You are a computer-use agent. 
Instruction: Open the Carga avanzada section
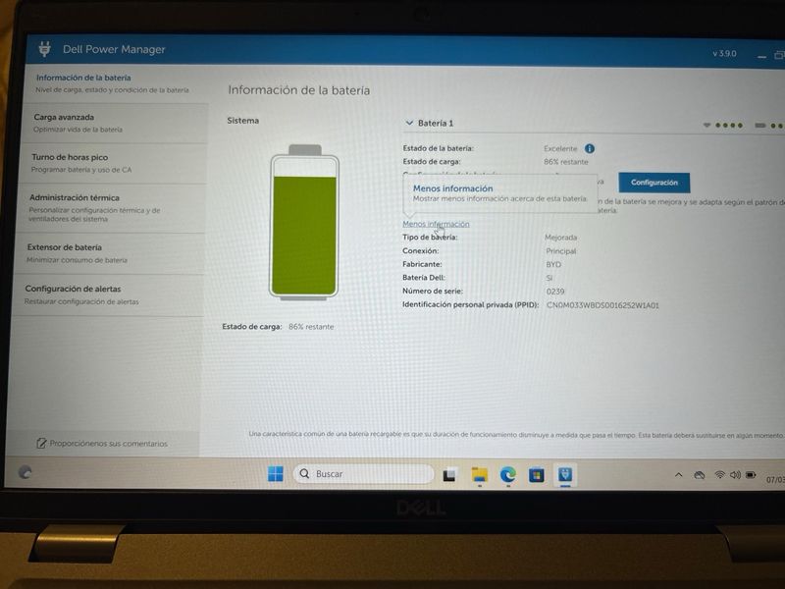114,124
